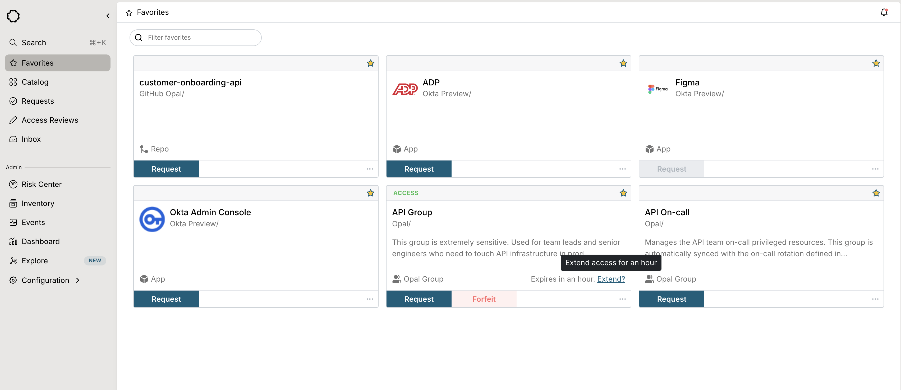
Task: Click the Okta Admin Console logo
Action: [x=152, y=219]
